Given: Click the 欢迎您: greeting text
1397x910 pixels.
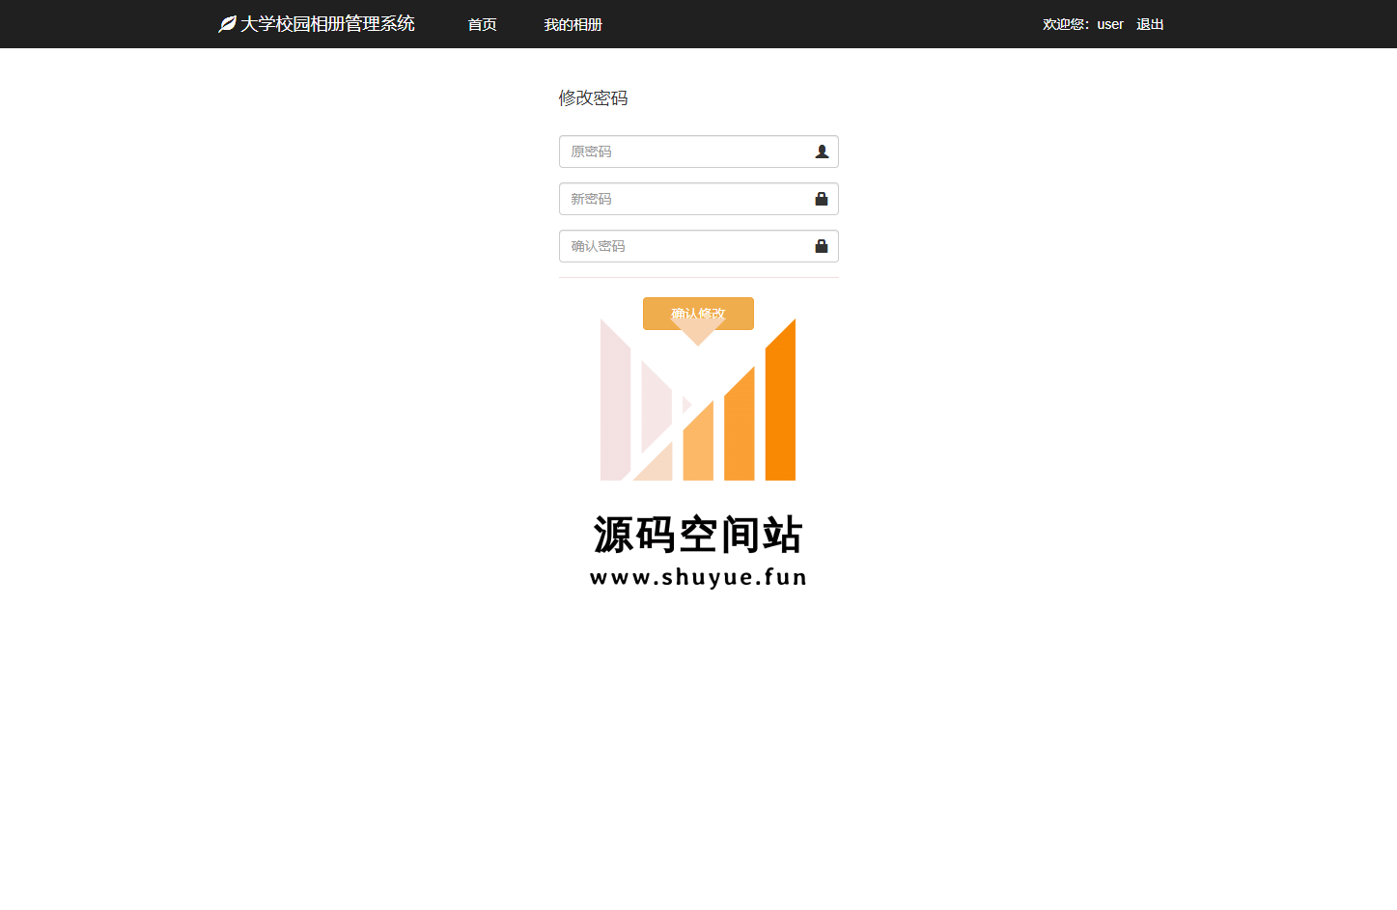Looking at the screenshot, I should tap(1066, 24).
